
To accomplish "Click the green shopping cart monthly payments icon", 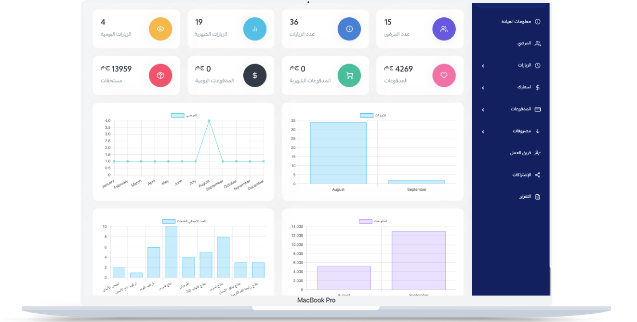I will 349,76.
